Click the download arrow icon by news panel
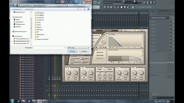184x103 pixels. click(133, 7)
